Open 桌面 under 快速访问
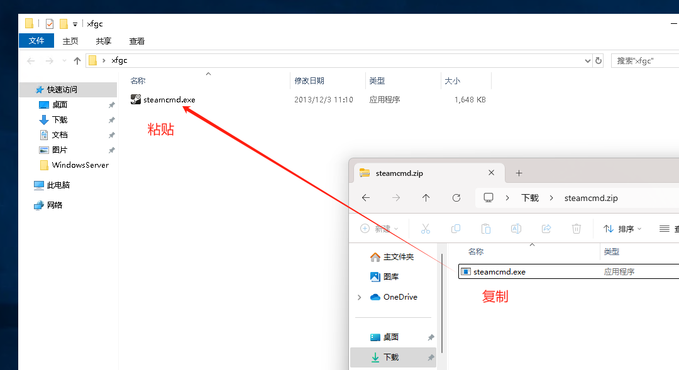 tap(59, 105)
